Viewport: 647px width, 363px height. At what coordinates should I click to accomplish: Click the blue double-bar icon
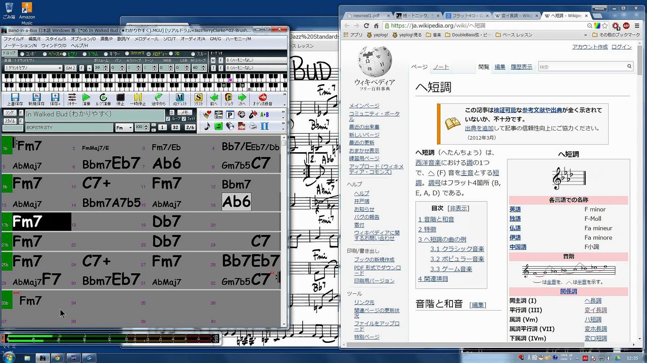264,126
